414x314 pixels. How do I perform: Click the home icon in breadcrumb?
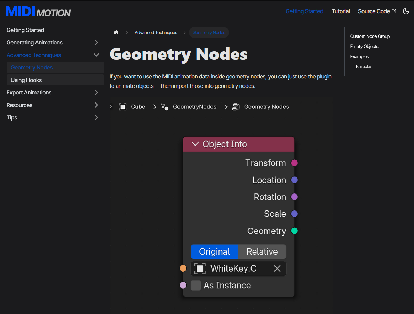[x=116, y=32]
